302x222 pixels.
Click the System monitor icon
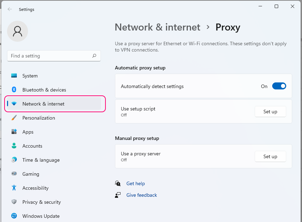coord(14,76)
